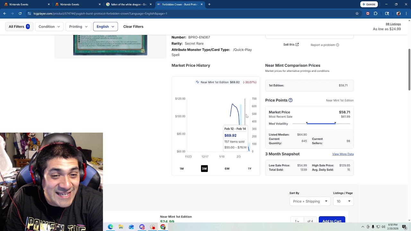The height and width of the screenshot is (231, 411).
Task: Close the first Nintendo Events tab
Action: (49, 4)
